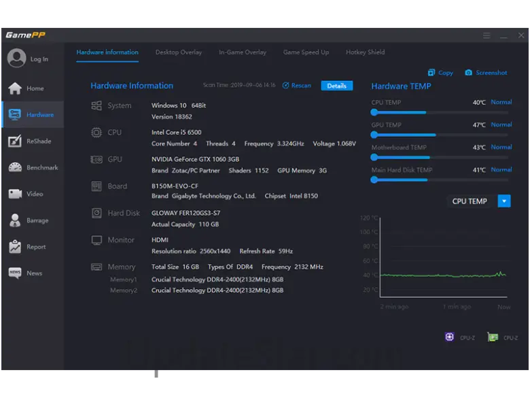
Task: Click the blue Details button
Action: [337, 86]
